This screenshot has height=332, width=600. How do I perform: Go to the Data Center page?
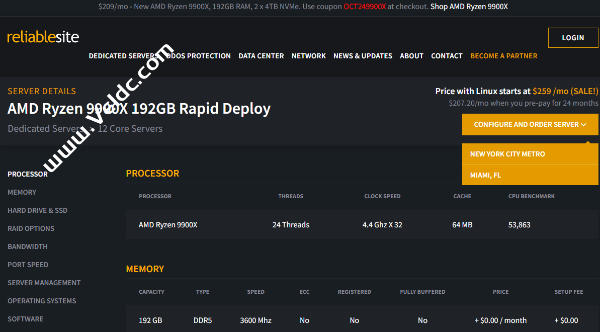tap(261, 56)
